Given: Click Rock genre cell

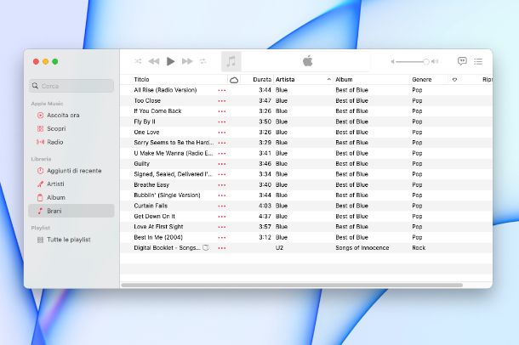Looking at the screenshot, I should (x=419, y=248).
